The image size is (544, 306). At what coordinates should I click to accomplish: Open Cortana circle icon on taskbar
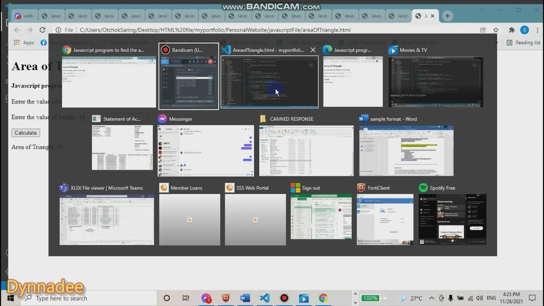(167, 298)
